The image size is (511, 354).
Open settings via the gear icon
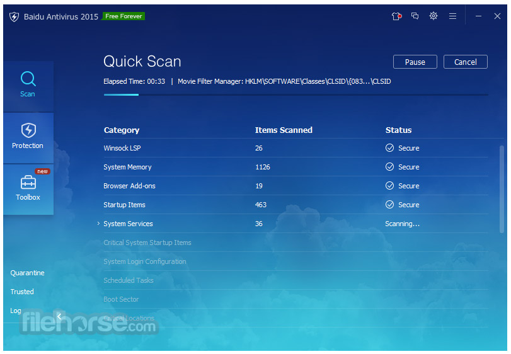[433, 16]
